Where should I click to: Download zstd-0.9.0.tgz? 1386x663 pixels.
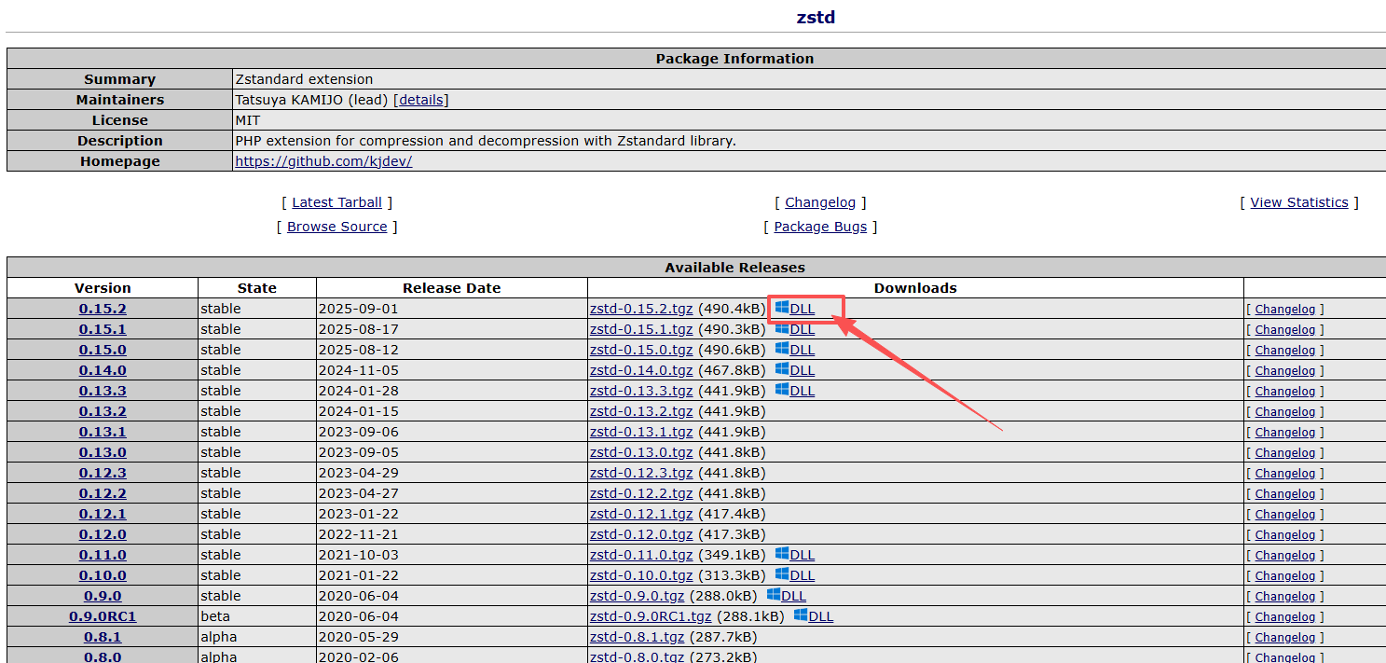tap(637, 596)
